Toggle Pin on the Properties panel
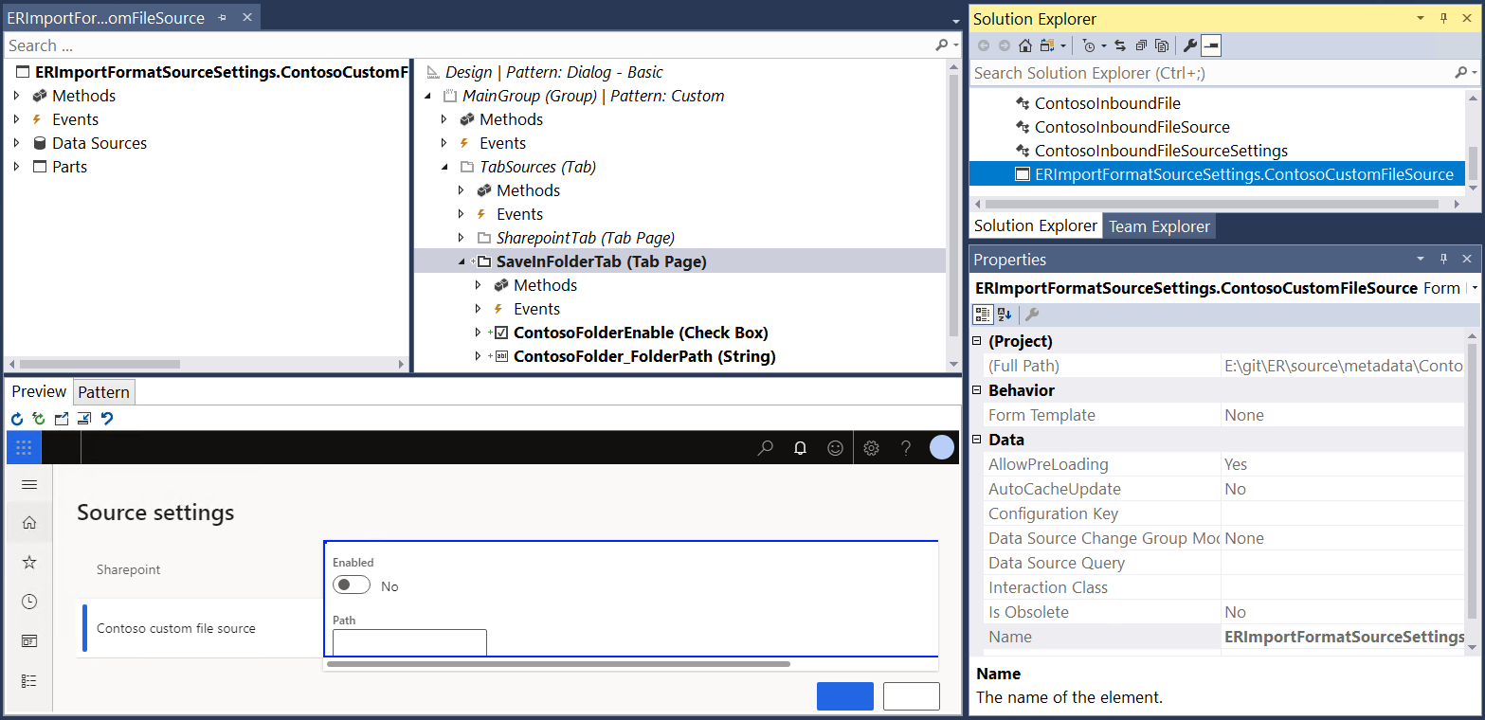Screen dimensions: 1485x720 (1443, 259)
